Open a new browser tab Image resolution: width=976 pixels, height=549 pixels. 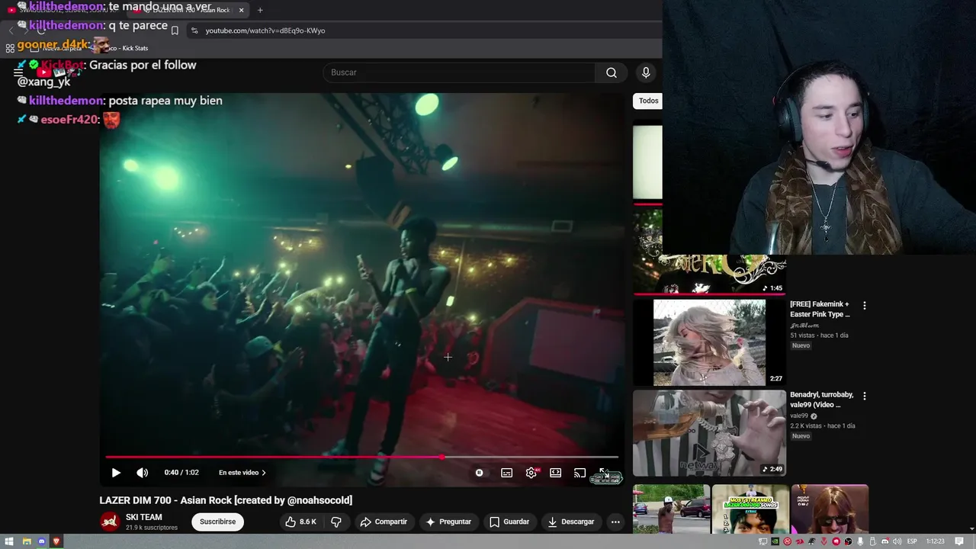260,10
